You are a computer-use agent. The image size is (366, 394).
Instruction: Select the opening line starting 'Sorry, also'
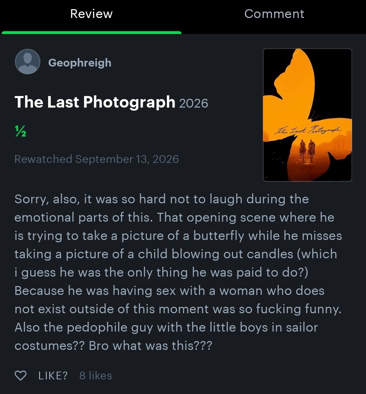click(161, 199)
